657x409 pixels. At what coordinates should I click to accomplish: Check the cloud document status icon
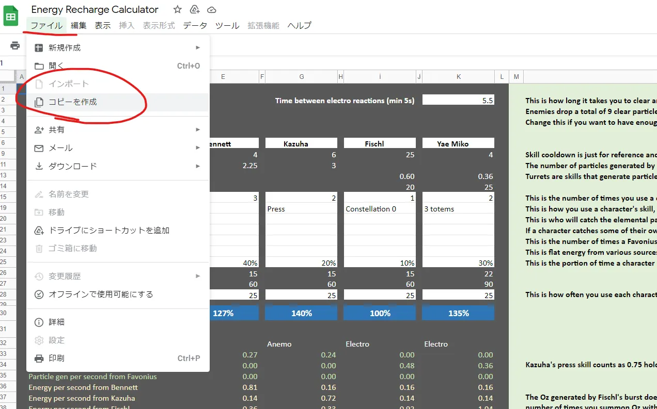212,9
